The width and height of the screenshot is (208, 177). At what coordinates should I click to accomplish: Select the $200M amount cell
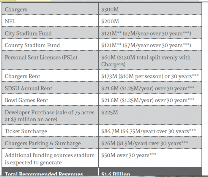tap(110, 21)
